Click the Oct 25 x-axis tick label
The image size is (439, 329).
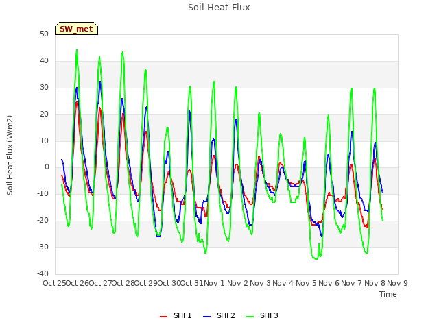(x=54, y=283)
